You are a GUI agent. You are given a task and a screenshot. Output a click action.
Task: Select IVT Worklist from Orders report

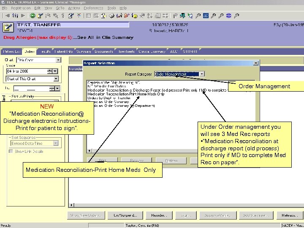(x=107, y=86)
